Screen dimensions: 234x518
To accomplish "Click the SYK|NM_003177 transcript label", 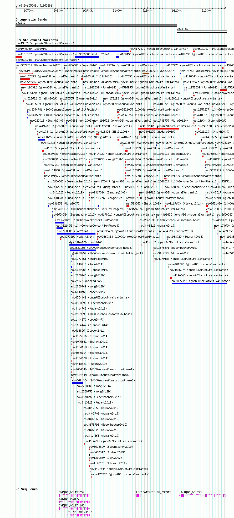I will coord(69,499).
